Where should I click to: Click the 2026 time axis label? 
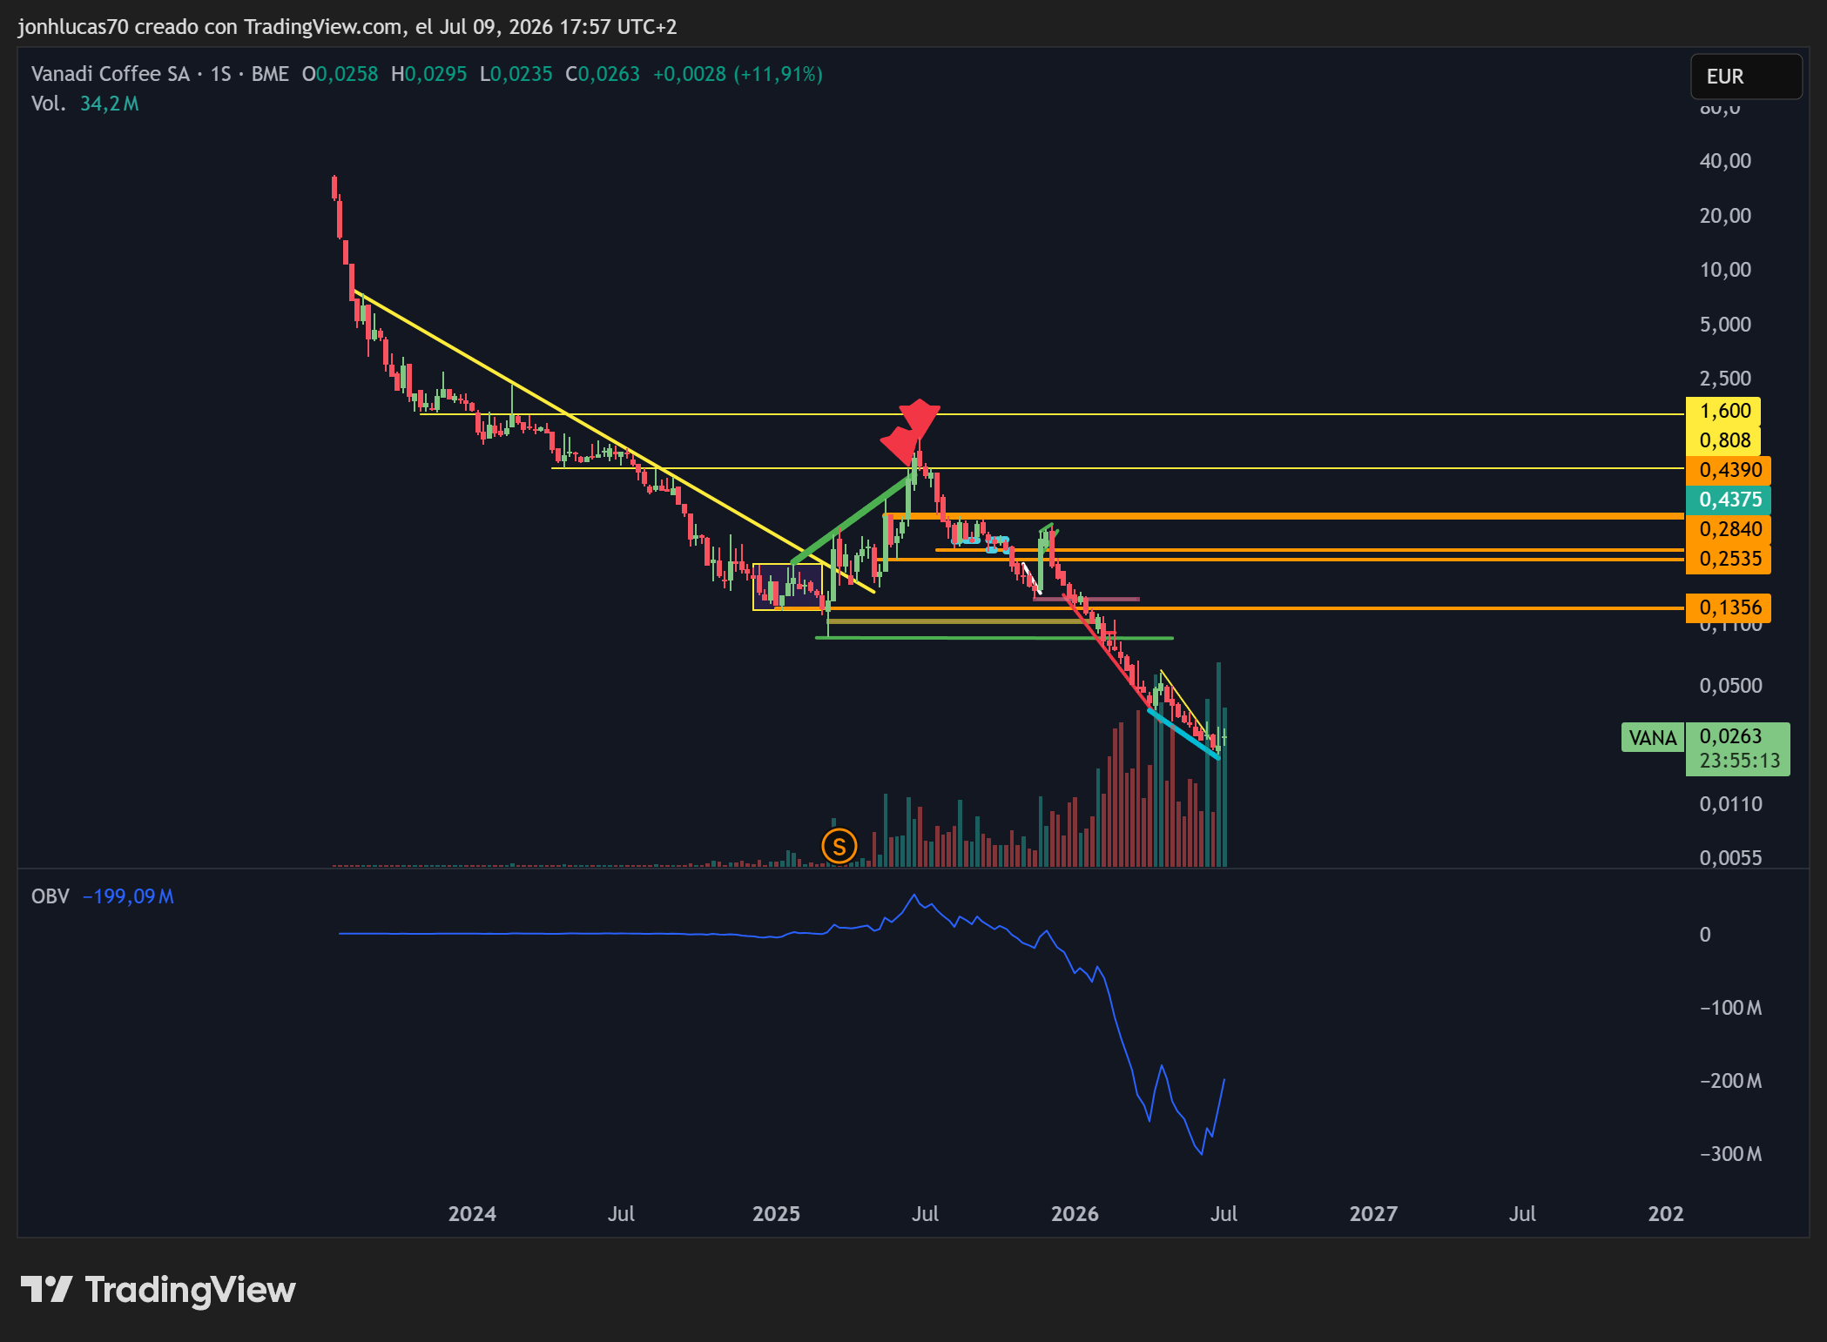[1075, 1213]
